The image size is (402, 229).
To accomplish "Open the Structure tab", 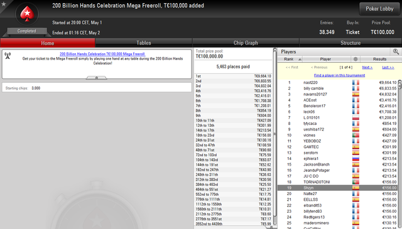I will 350,43.
